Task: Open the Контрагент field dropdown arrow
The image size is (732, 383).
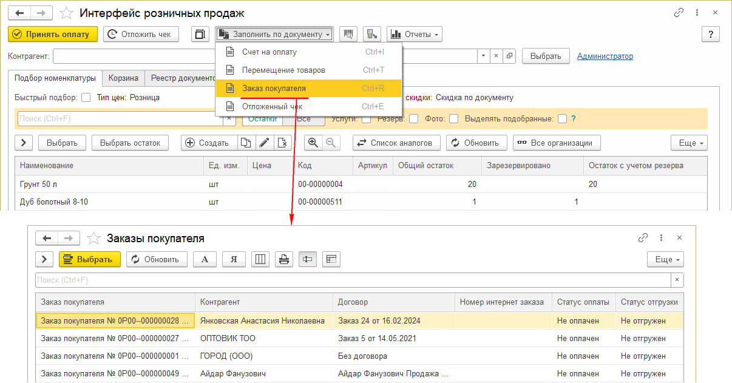Action: (x=483, y=56)
